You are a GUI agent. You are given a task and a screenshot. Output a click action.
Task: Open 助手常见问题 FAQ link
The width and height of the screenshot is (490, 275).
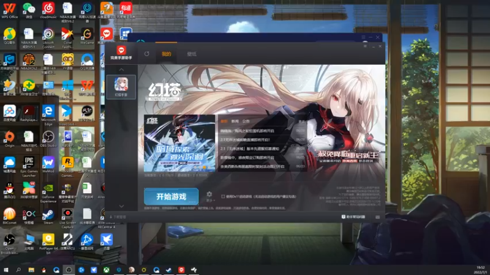[x=353, y=217]
